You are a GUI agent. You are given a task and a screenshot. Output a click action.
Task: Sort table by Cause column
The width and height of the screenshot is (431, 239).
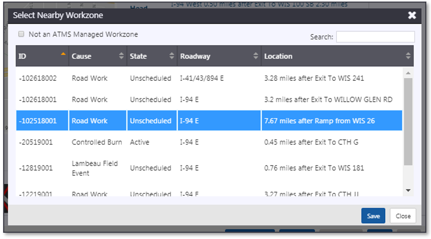click(98, 56)
